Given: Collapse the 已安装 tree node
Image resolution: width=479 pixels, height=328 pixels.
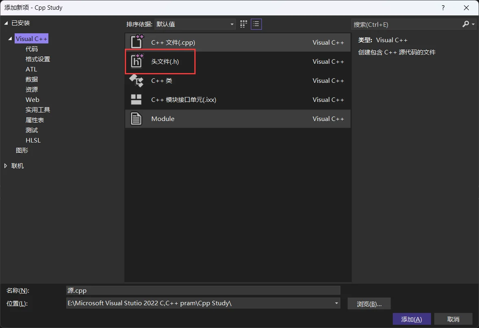Looking at the screenshot, I should pyautogui.click(x=6, y=23).
